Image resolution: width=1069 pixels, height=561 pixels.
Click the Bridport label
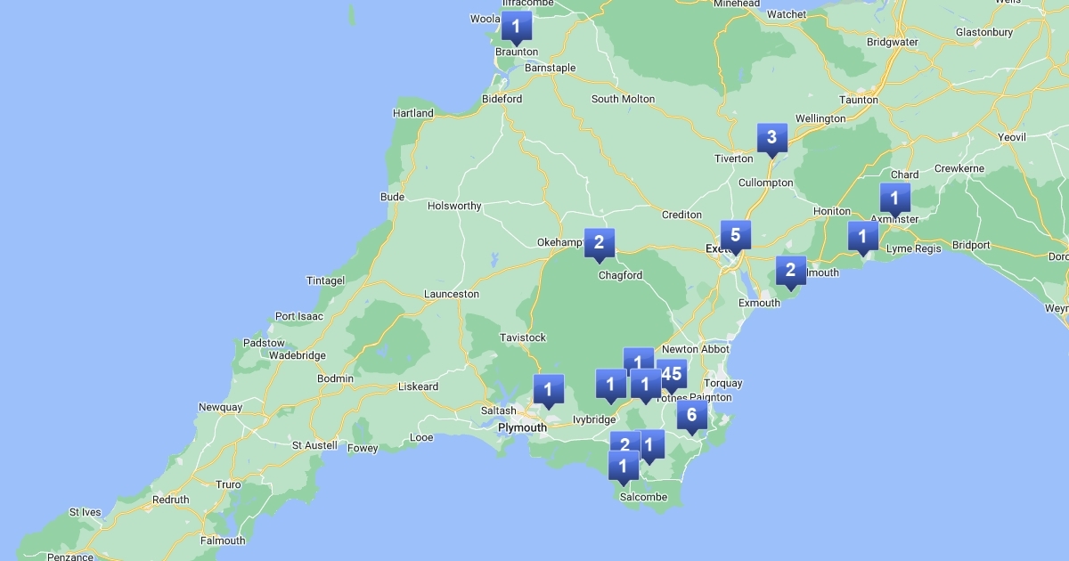pos(971,245)
